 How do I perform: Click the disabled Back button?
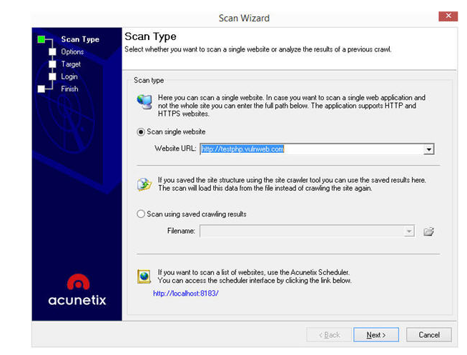[x=329, y=335]
